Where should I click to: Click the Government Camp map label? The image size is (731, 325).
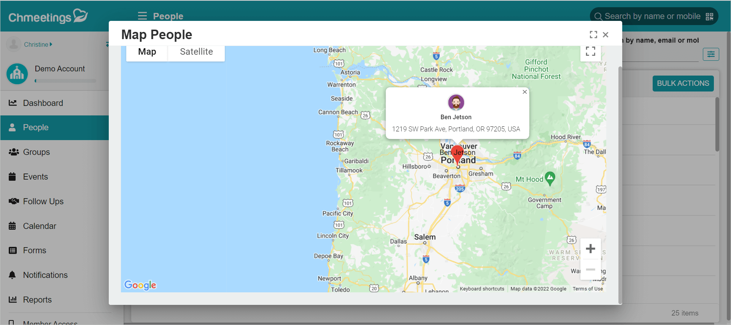545,203
